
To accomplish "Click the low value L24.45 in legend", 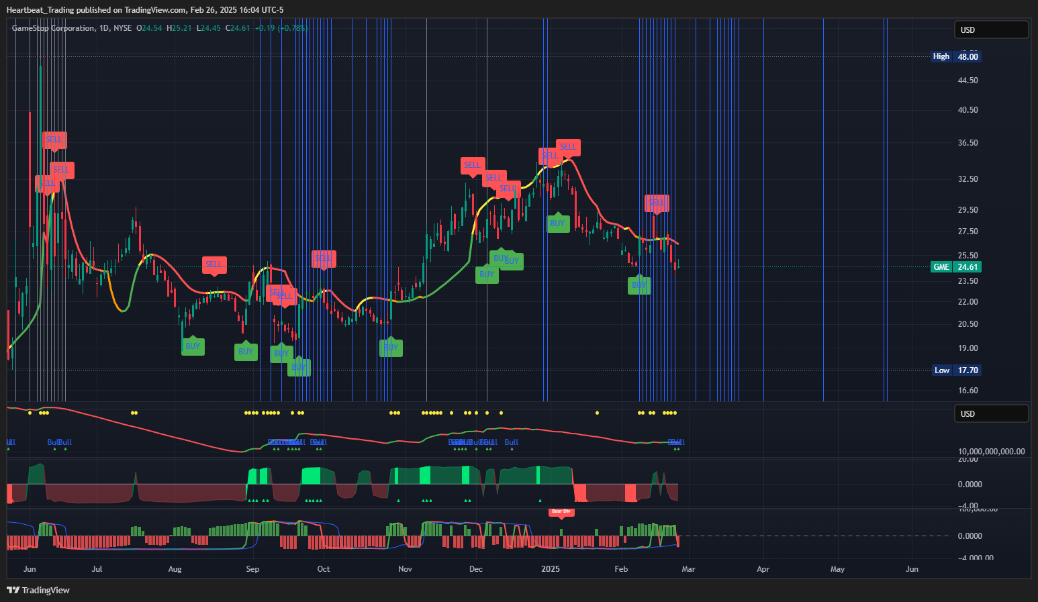I will coord(209,28).
